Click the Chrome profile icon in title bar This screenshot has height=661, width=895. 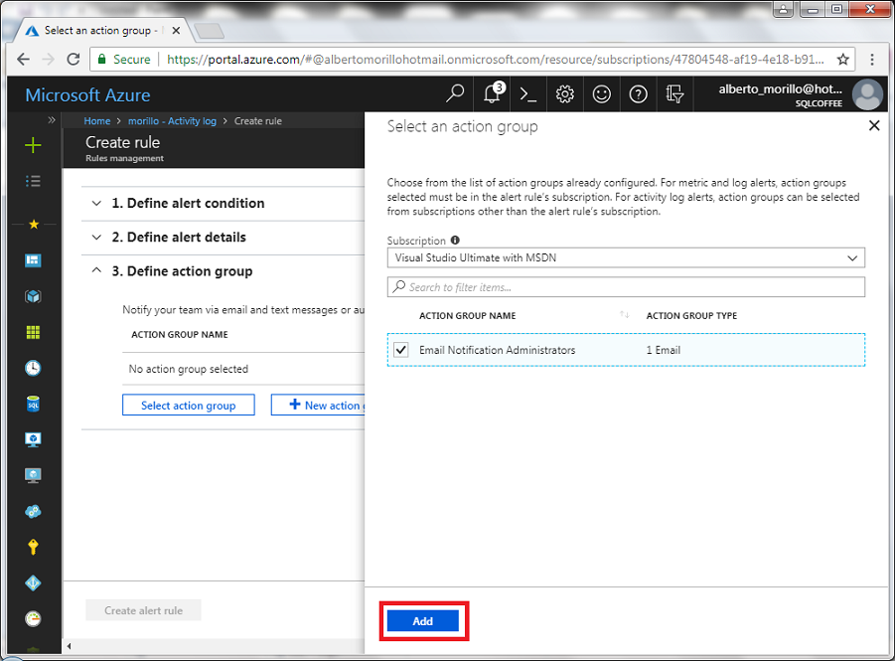click(x=784, y=9)
